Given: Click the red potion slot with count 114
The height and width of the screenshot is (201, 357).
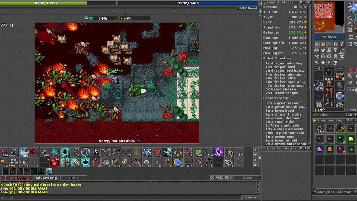Looking at the screenshot, I should click(157, 152).
